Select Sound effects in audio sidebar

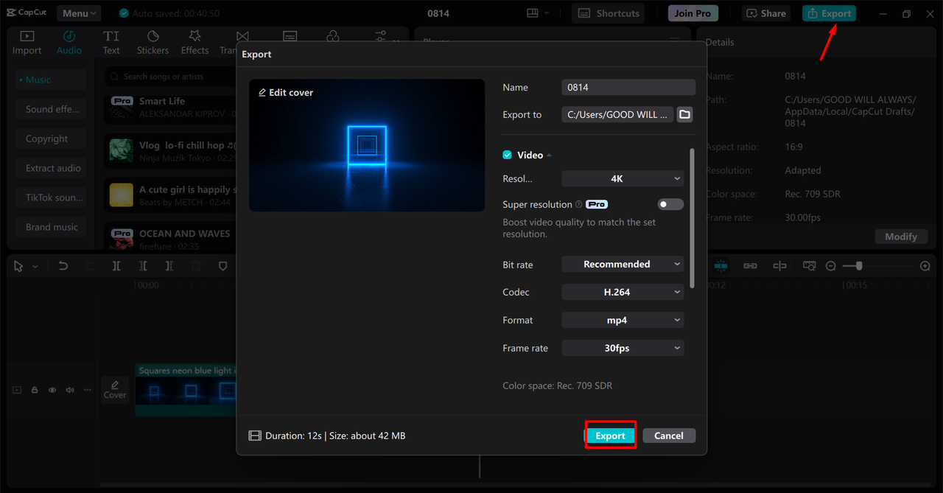point(52,109)
